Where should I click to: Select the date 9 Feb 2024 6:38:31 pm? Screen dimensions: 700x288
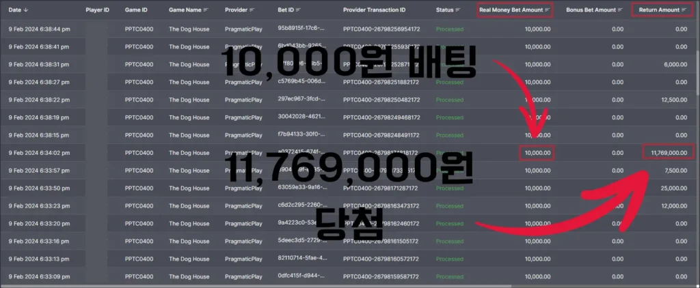point(39,65)
